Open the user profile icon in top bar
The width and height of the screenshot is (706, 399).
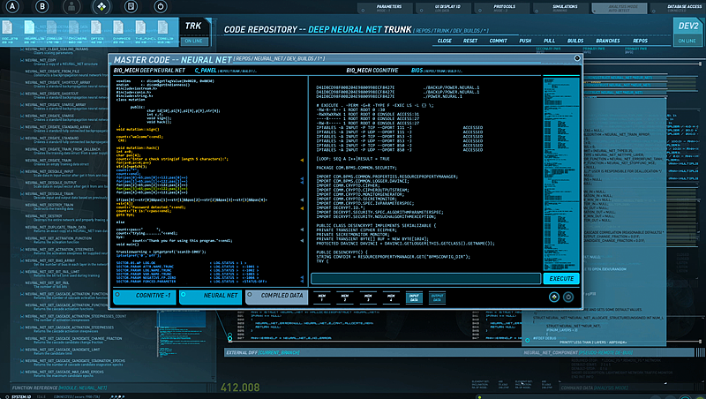click(x=72, y=8)
